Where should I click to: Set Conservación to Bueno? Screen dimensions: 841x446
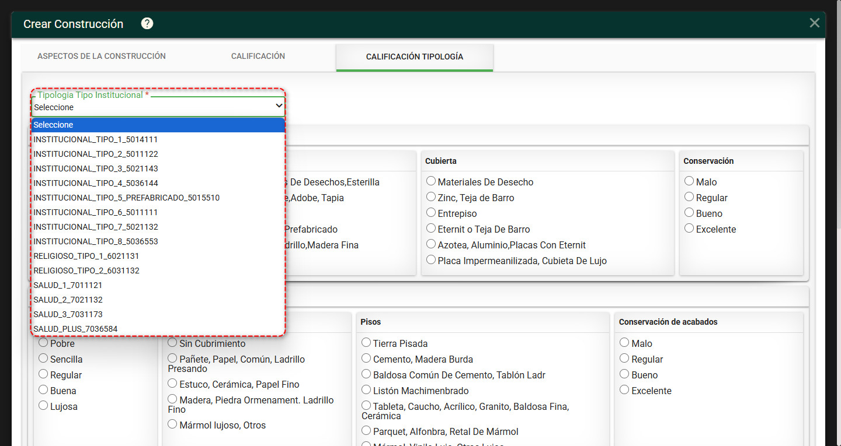coord(689,213)
